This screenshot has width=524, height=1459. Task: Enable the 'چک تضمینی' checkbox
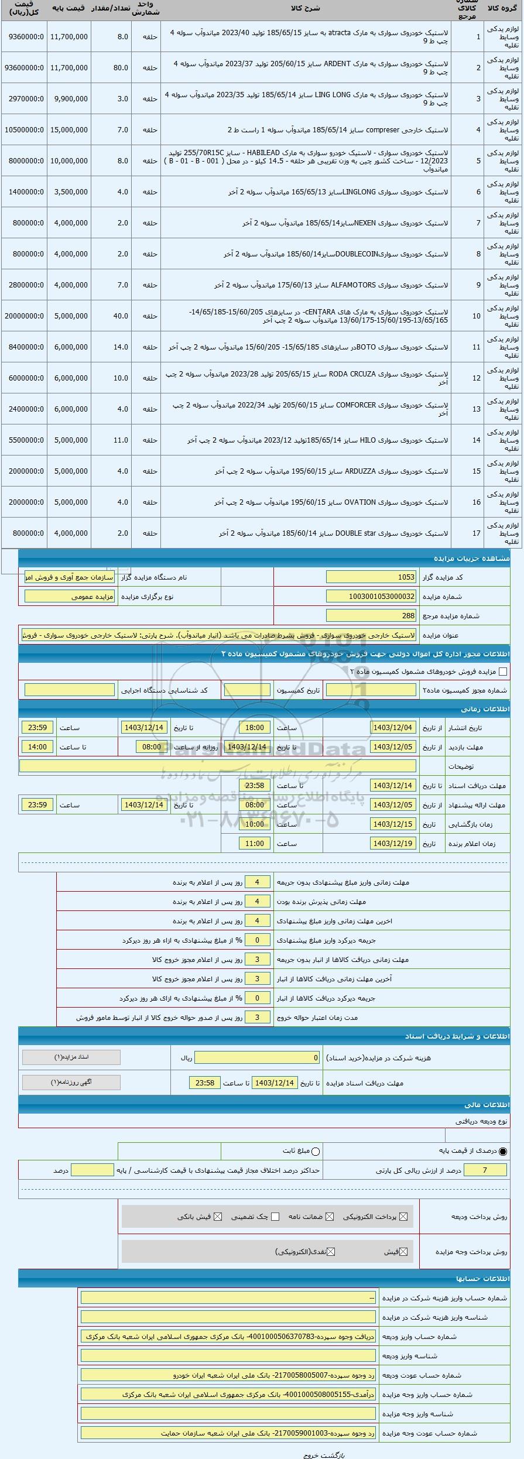pos(275,1216)
